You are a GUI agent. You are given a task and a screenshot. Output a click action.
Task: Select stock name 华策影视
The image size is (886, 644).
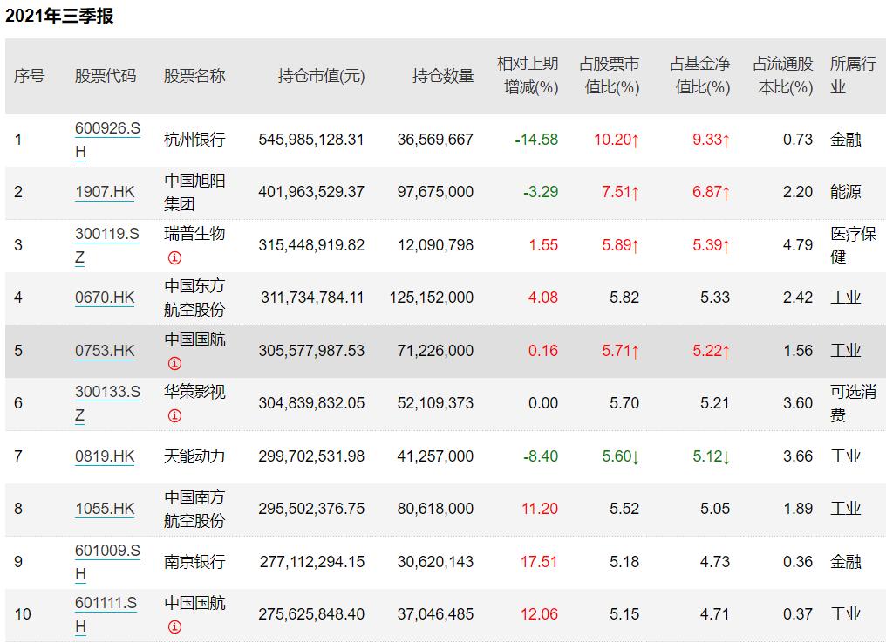[x=194, y=391]
